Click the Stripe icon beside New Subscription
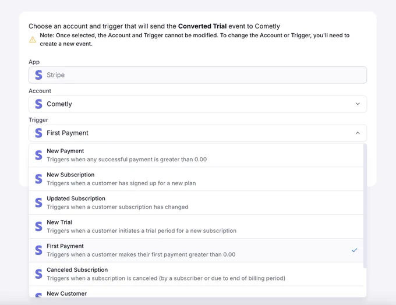This screenshot has height=305, width=396. [38, 179]
